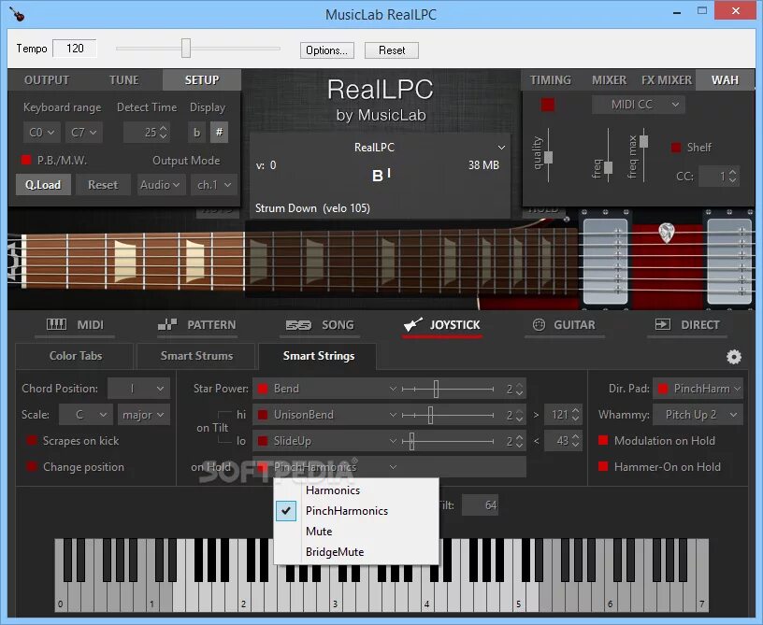Enable the Shelf option
This screenshot has height=625, width=763.
pyautogui.click(x=676, y=148)
